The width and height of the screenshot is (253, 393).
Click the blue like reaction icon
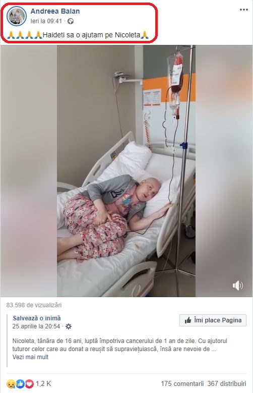[x=20, y=383]
